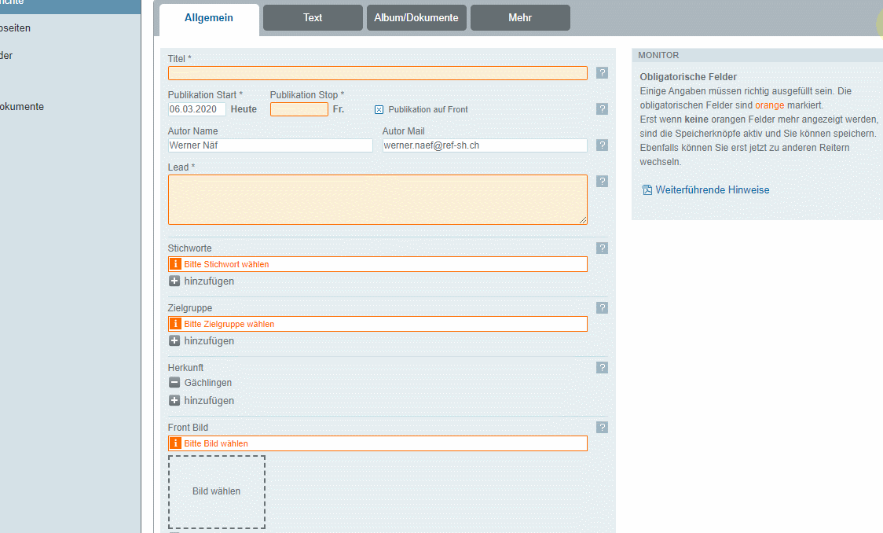Switch to the Text tab
This screenshot has height=533, width=883.
(313, 17)
